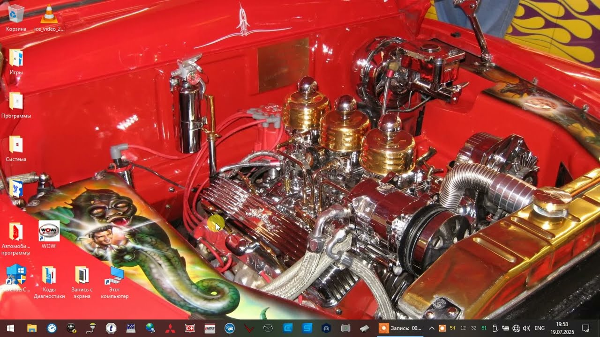Open the gray ECU module taskbar icon
The image size is (600, 337).
tap(346, 328)
